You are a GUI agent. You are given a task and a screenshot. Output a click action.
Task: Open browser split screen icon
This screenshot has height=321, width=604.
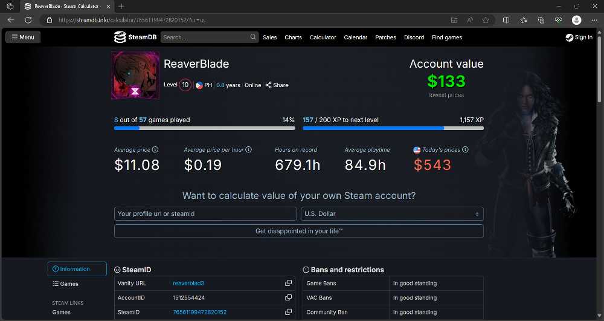(x=506, y=20)
